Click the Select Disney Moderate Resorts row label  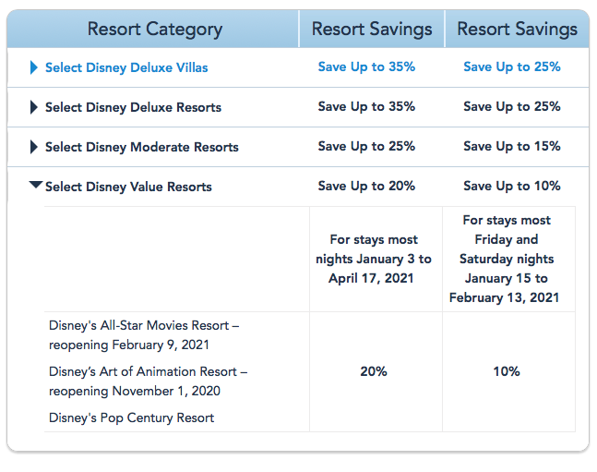(141, 147)
